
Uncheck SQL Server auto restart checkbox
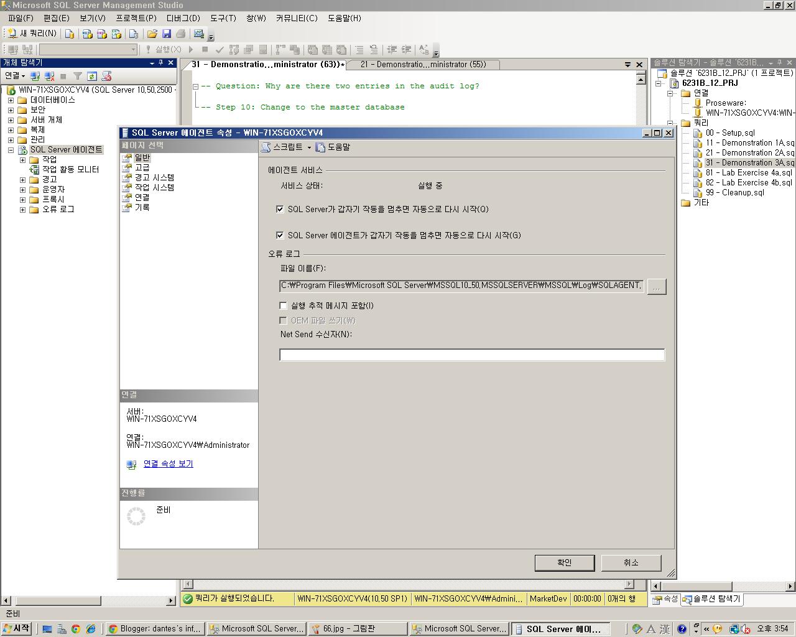280,209
